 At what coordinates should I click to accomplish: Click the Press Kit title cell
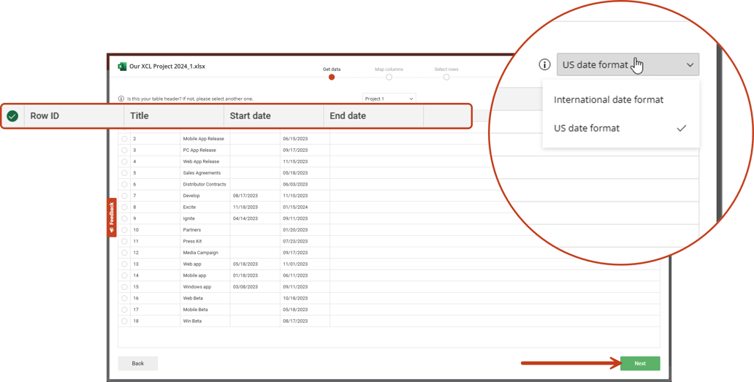[x=193, y=242]
